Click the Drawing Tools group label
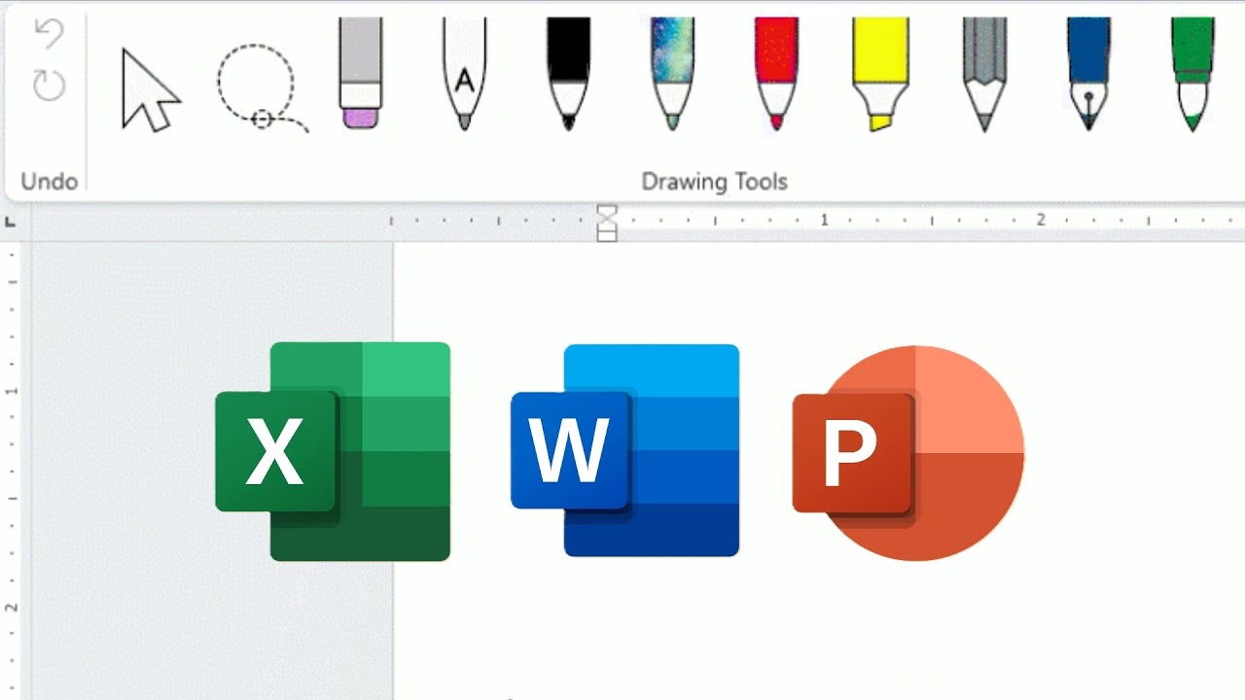The width and height of the screenshot is (1245, 700). click(715, 182)
